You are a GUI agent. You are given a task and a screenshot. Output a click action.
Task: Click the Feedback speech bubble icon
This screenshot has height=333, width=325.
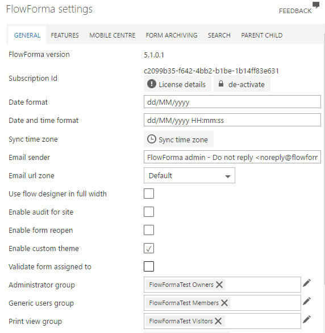(316, 5)
